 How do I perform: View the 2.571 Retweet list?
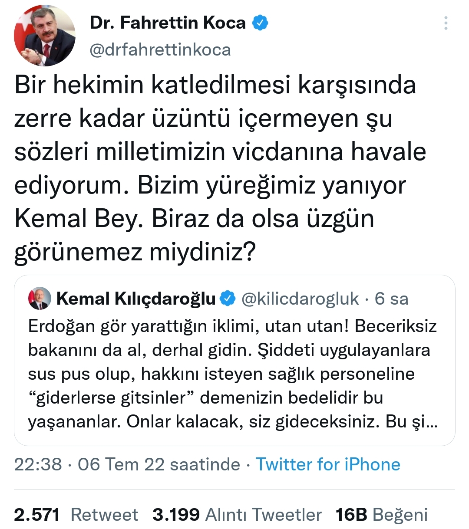[x=76, y=515]
